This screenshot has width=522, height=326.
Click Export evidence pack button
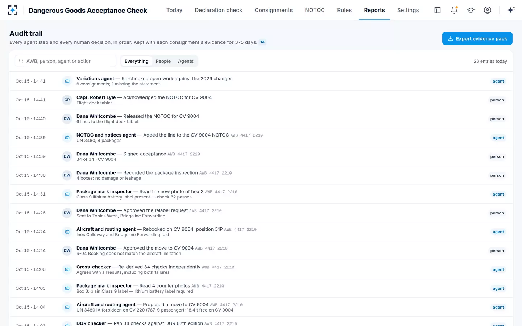[477, 38]
